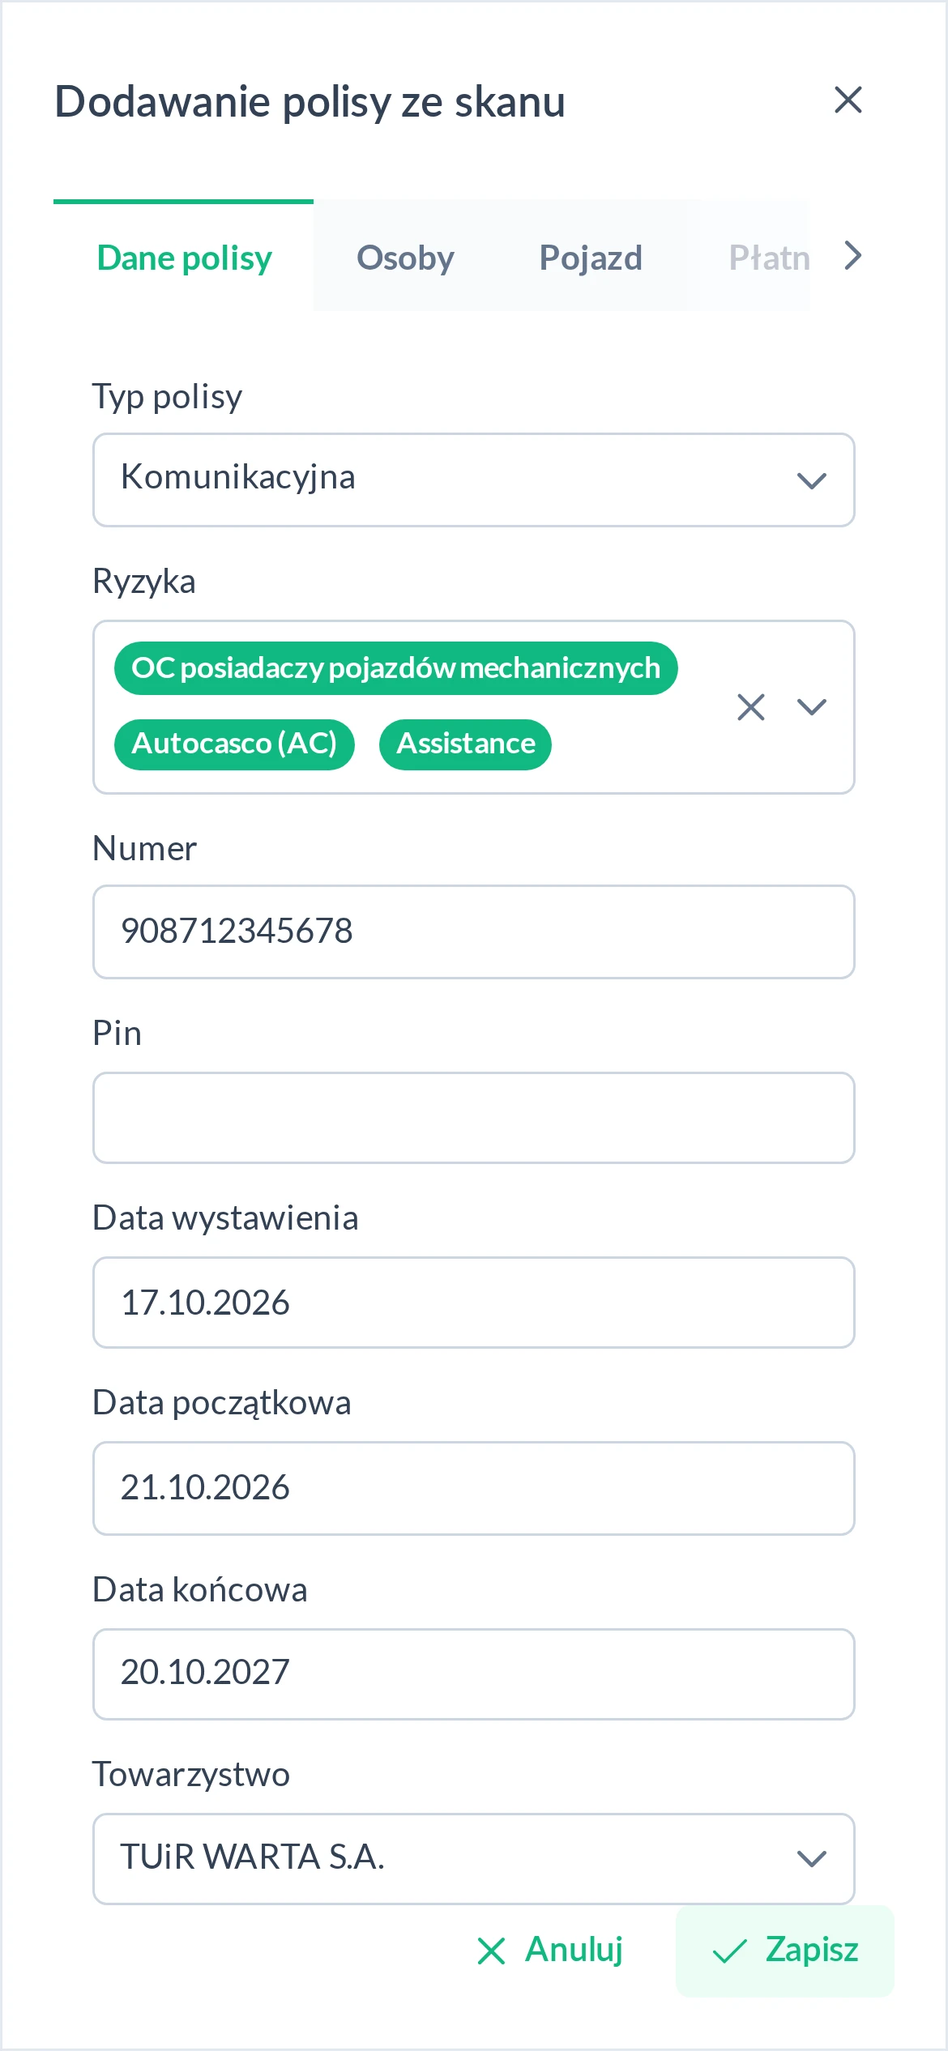Click the Anuluj button

pyautogui.click(x=549, y=1951)
